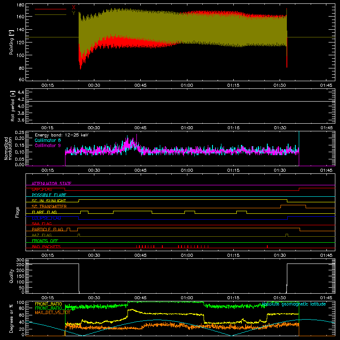Image resolution: width=340 pixels, height=340 pixels.
Task: Click the Pointing ["] axis title
Action: tap(11, 42)
